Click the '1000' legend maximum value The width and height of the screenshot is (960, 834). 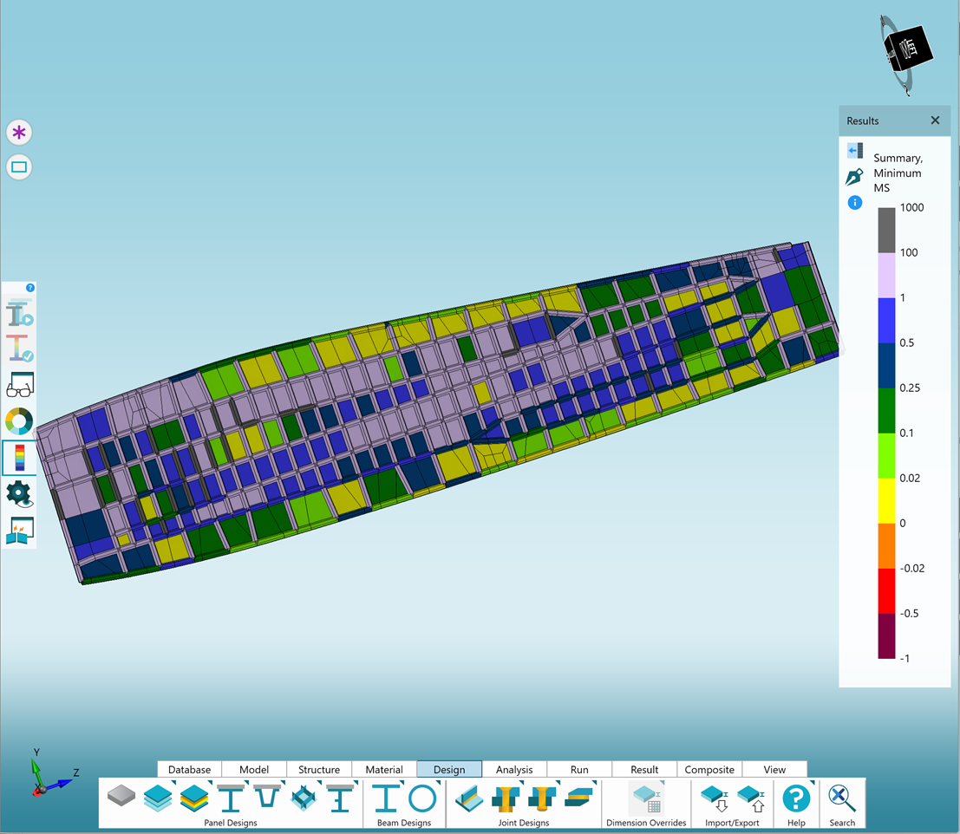[x=911, y=207]
